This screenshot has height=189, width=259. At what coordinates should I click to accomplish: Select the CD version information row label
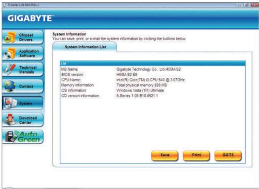coord(80,96)
